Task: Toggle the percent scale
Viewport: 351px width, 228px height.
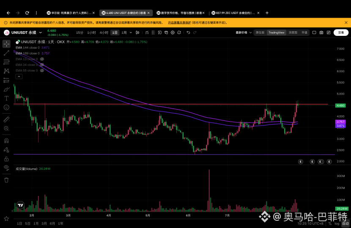Action: point(330,223)
